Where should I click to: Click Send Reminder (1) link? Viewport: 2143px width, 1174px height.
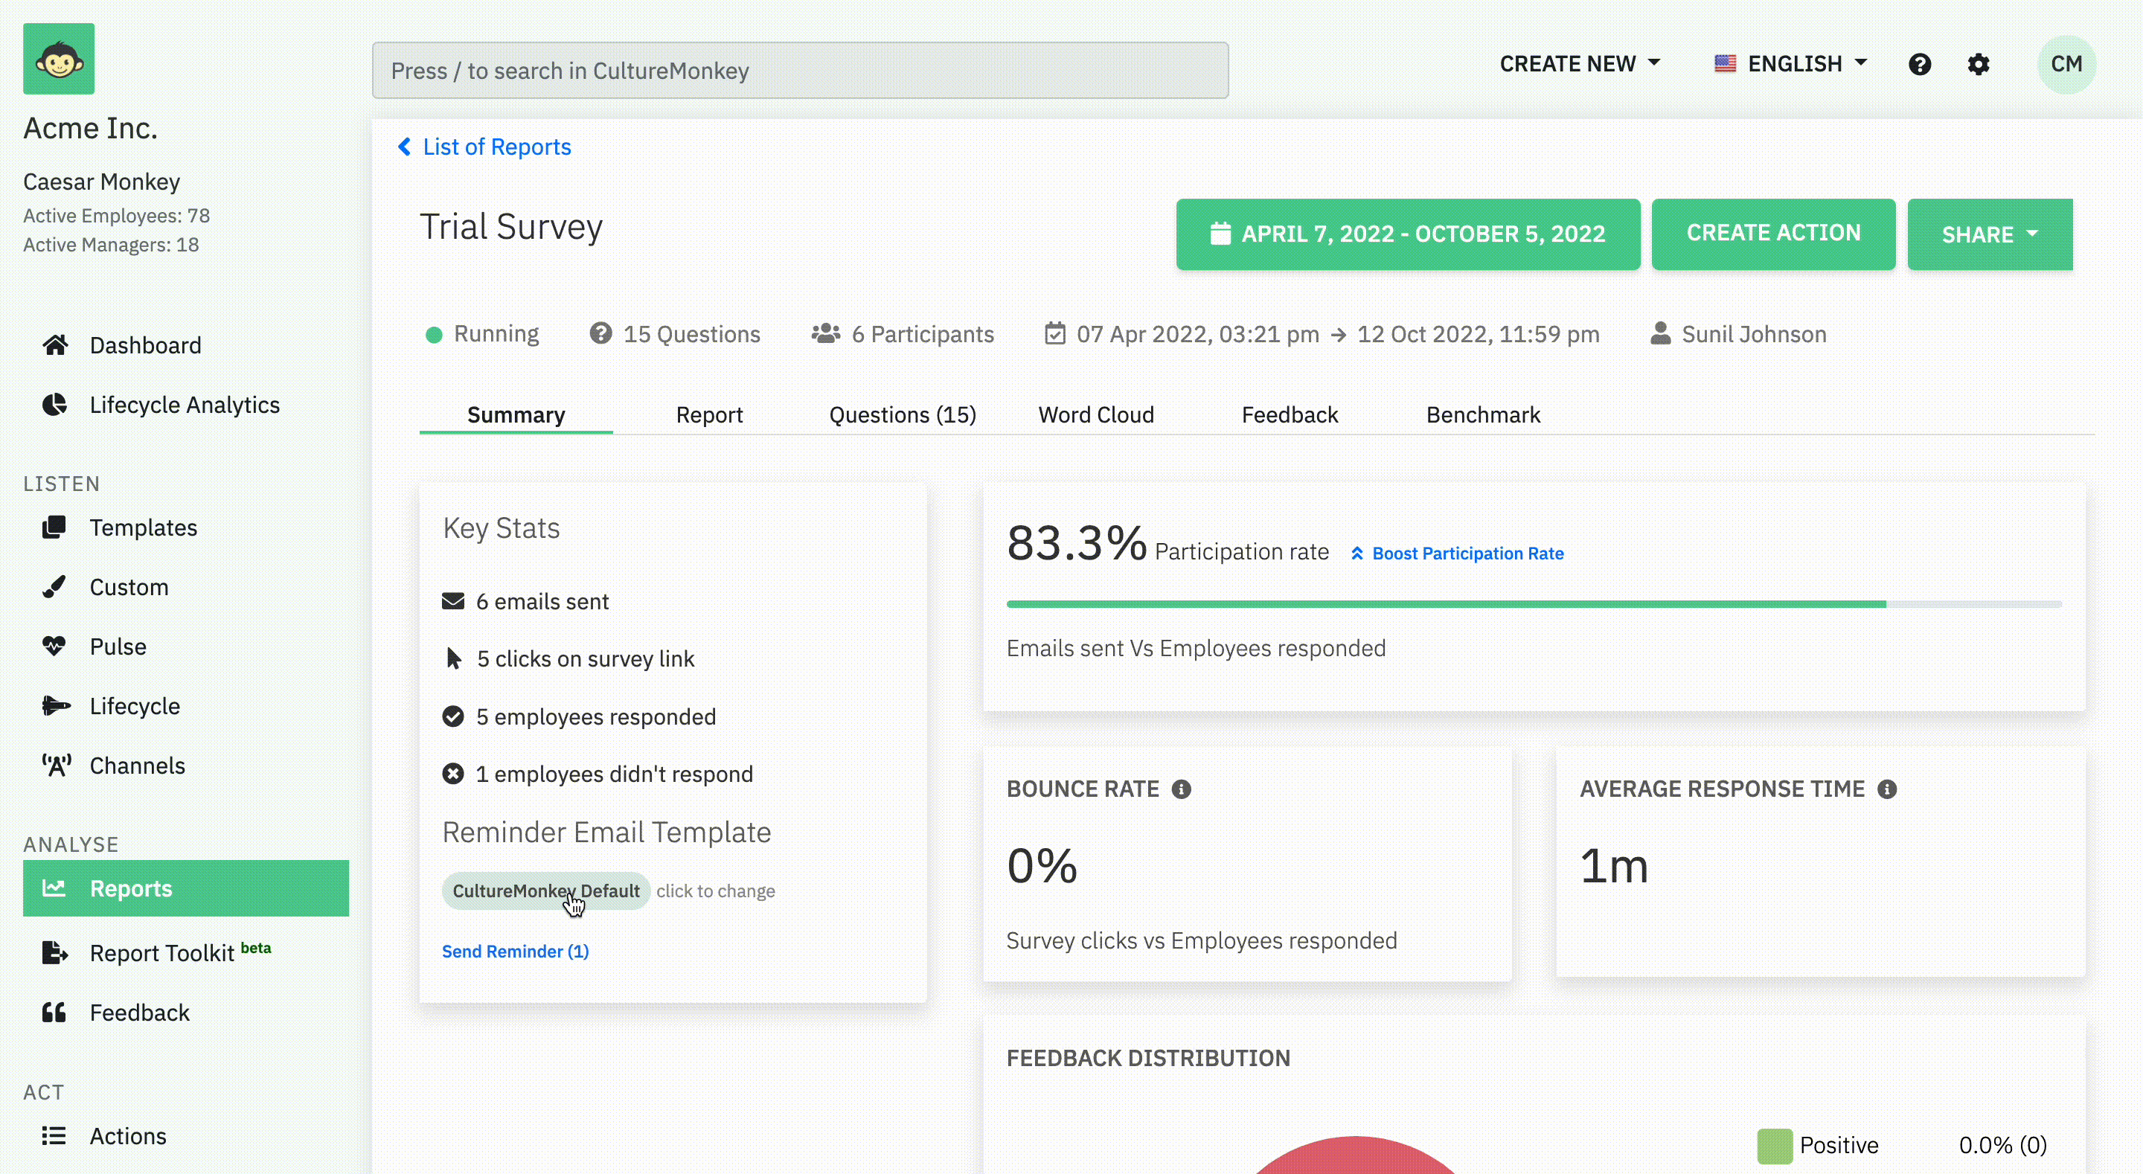pos(515,952)
